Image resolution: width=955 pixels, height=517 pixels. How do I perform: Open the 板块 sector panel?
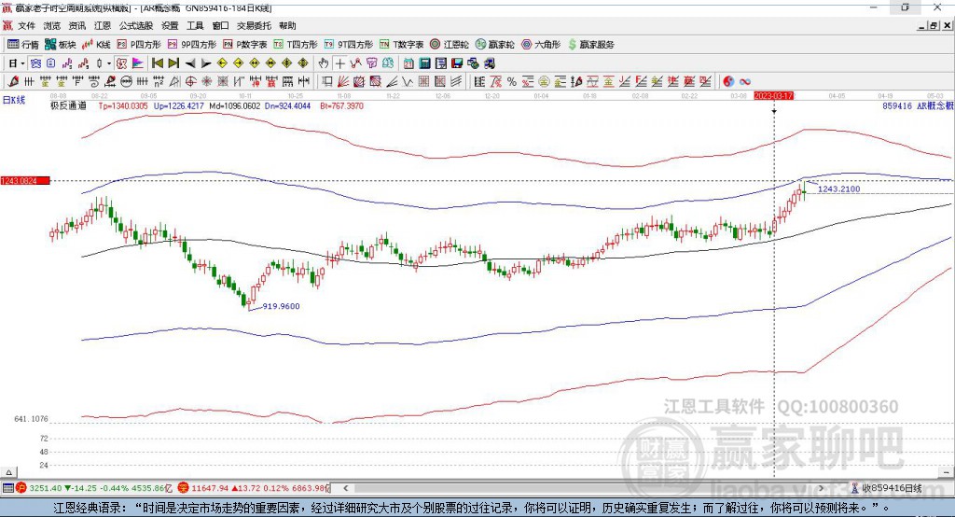[x=61, y=44]
